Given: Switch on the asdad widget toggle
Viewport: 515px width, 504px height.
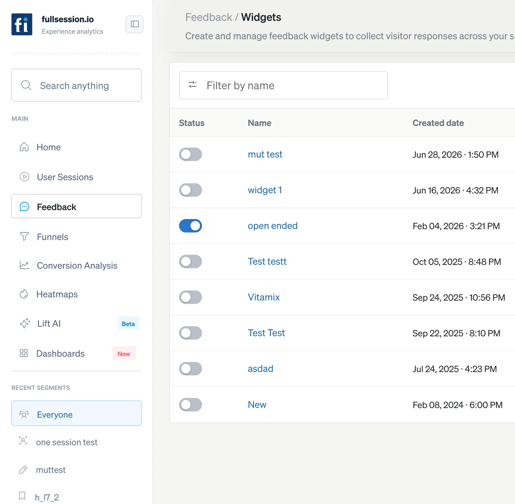Looking at the screenshot, I should 190,369.
